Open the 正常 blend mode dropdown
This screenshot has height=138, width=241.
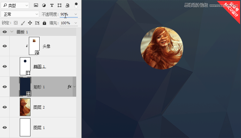(20, 15)
